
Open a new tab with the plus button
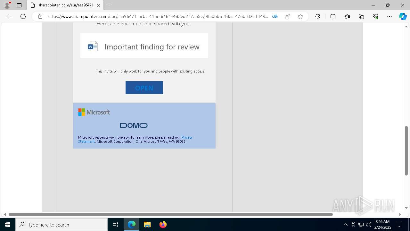click(x=109, y=5)
